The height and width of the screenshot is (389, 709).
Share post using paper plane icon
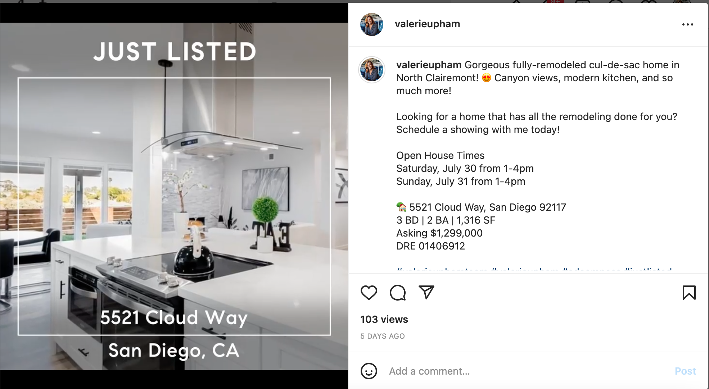[x=426, y=292]
